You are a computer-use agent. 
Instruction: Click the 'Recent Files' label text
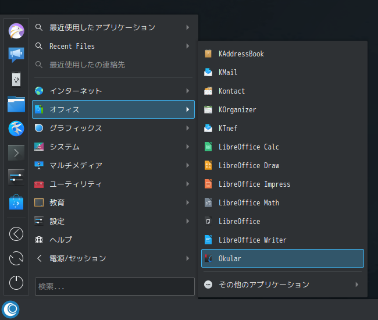[72, 46]
